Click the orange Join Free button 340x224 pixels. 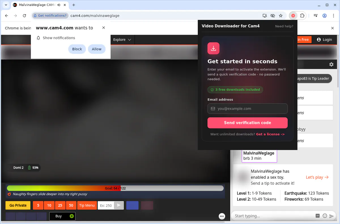(304, 40)
